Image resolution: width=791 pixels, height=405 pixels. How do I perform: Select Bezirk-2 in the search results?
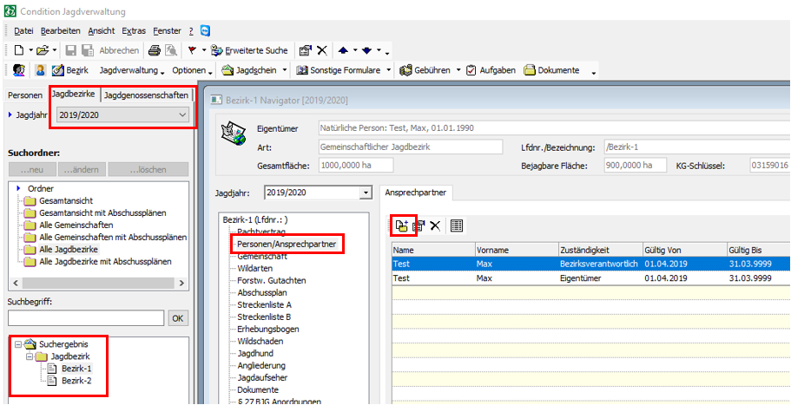click(x=76, y=380)
